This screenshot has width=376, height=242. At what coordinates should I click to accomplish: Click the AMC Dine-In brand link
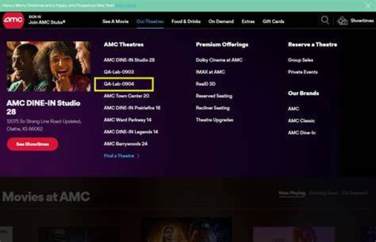pyautogui.click(x=302, y=133)
